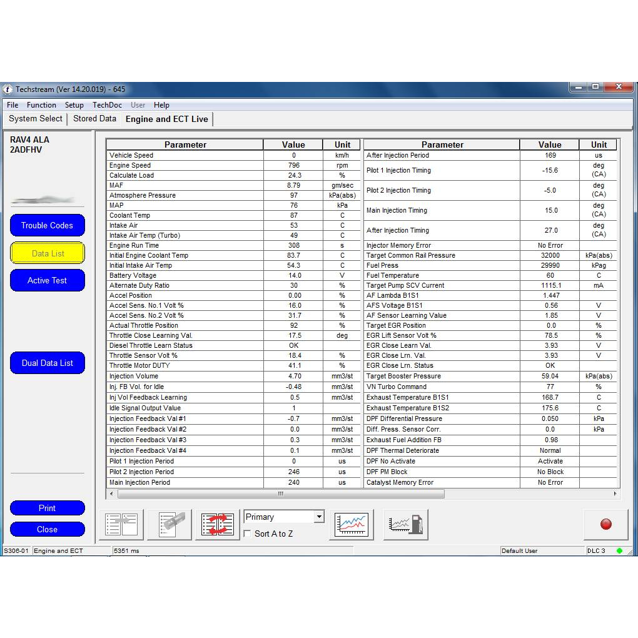Enable the Sort A to Z checkbox
Image resolution: width=638 pixels, height=638 pixels.
click(x=248, y=534)
